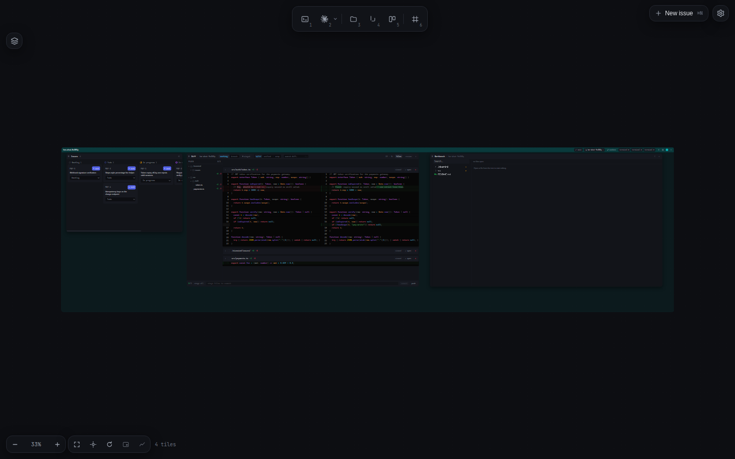This screenshot has width=735, height=459.
Task: Click red discard icon for token.ts
Action: [x=415, y=170]
